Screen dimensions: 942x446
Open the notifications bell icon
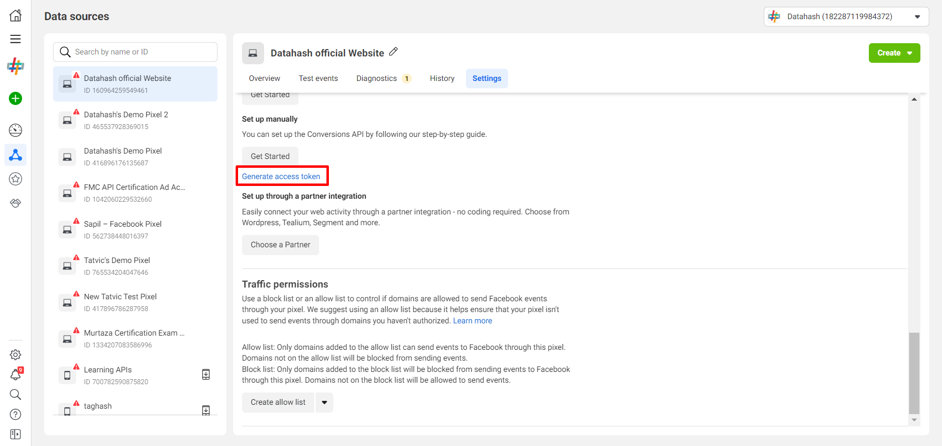pyautogui.click(x=16, y=375)
